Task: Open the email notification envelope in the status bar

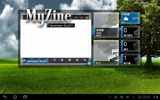Action: tap(116, 97)
